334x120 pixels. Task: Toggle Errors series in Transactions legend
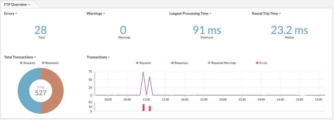262,63
